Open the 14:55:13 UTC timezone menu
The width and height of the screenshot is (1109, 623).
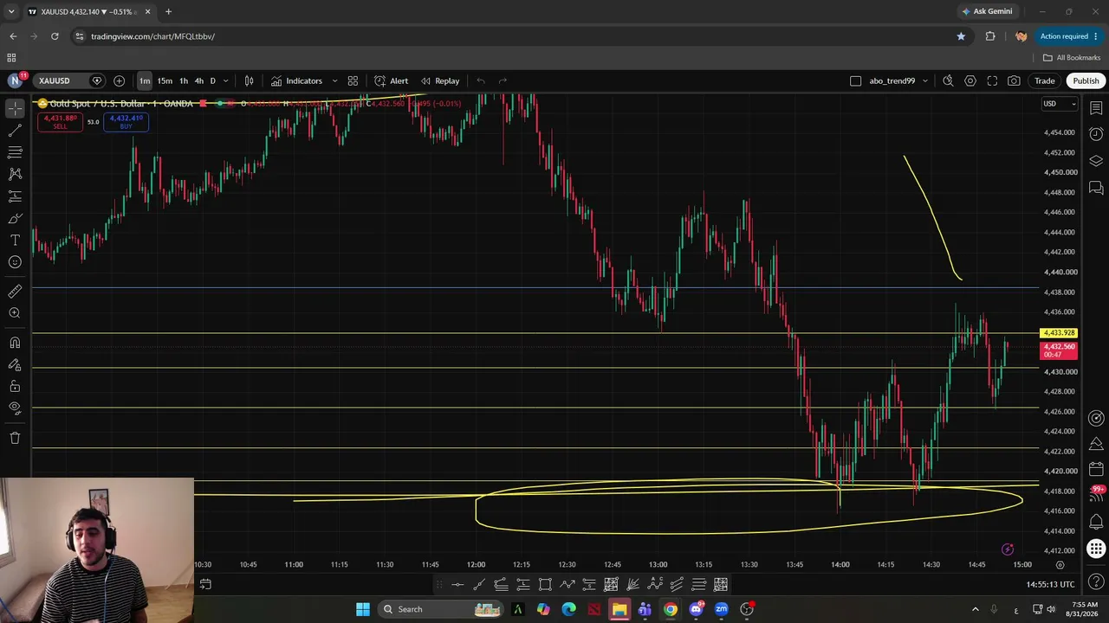(x=1050, y=584)
